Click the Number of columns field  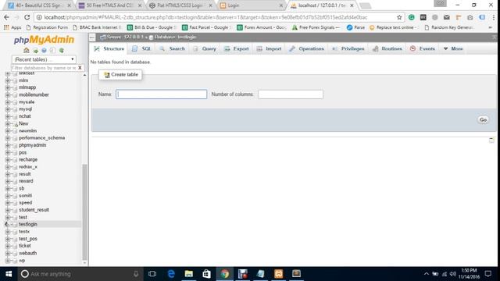click(291, 94)
